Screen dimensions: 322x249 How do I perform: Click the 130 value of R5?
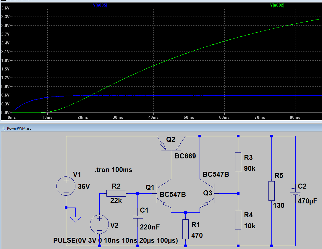coord(279,205)
